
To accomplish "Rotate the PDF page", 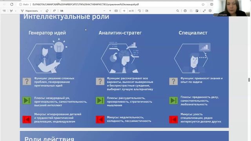I will tap(139, 11).
